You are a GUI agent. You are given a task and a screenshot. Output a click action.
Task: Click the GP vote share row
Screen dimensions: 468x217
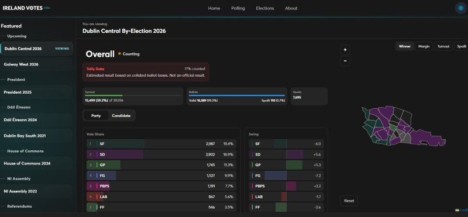[161, 165]
